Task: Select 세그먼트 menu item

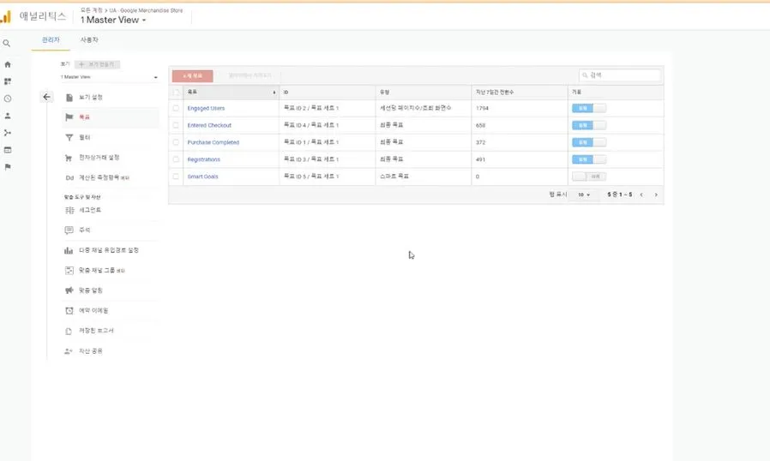Action: tap(90, 210)
